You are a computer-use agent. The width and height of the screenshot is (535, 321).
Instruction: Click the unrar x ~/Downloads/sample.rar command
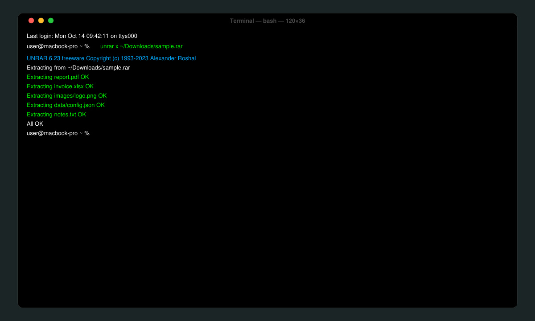coord(141,46)
